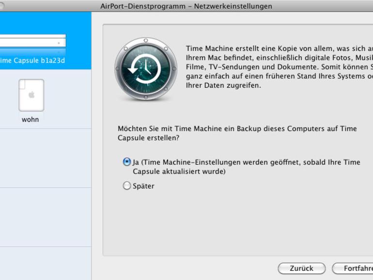Click the Apple logo on wohn device
Viewport: 373px width, 280px height.
pyautogui.click(x=31, y=94)
